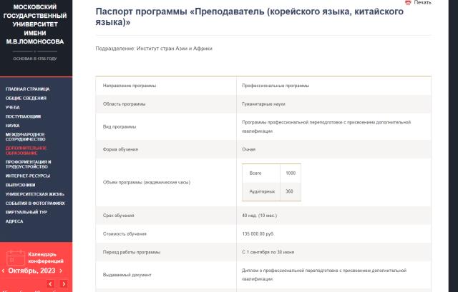The height and width of the screenshot is (292, 458).
Task: Click the Печать print link
Action: click(423, 3)
